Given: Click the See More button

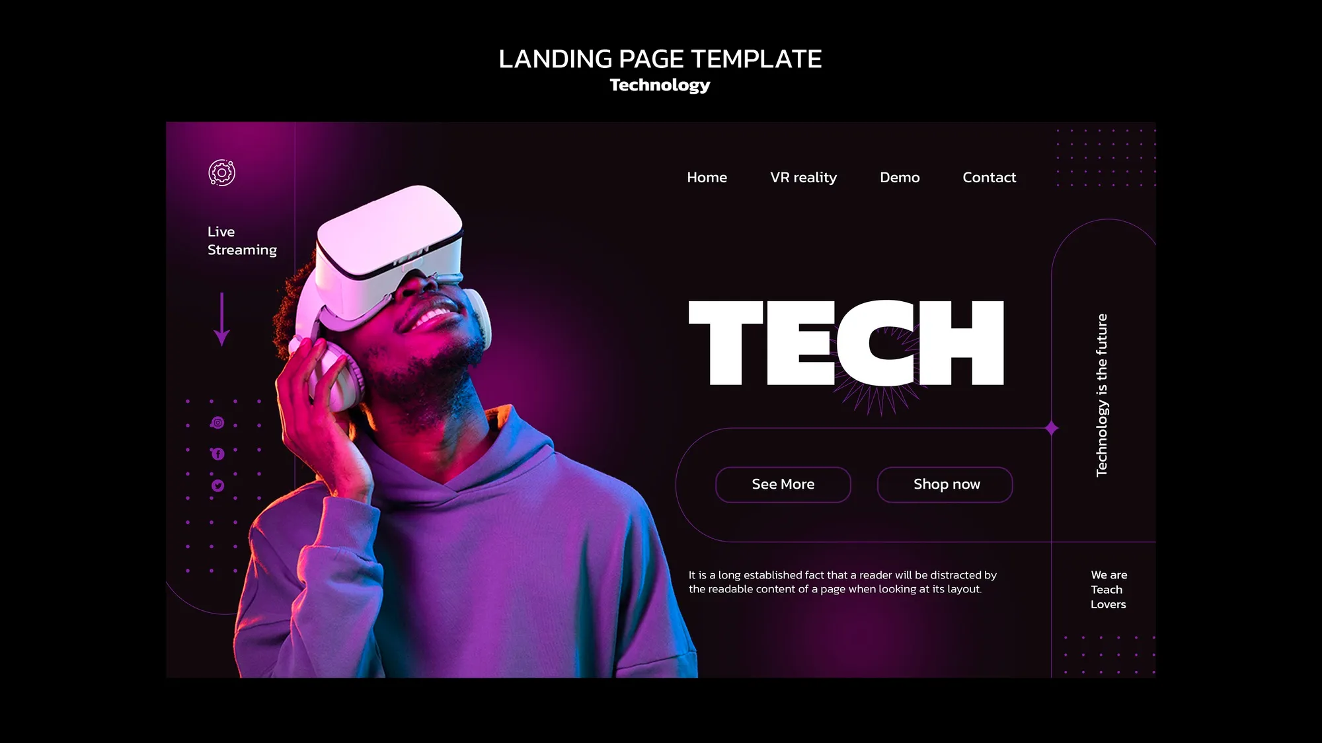Looking at the screenshot, I should [783, 483].
